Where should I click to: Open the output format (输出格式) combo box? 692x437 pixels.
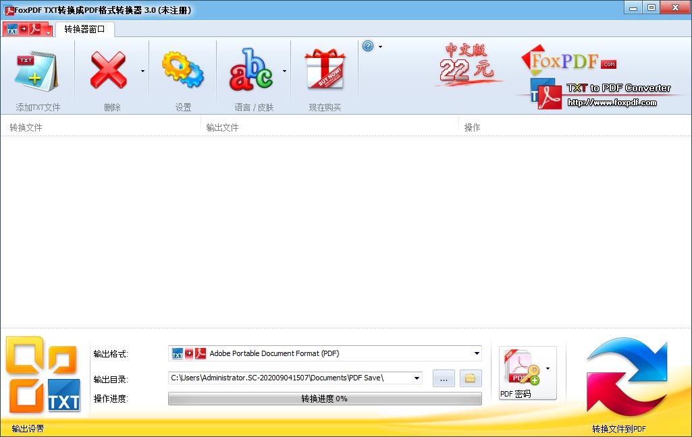click(x=325, y=353)
